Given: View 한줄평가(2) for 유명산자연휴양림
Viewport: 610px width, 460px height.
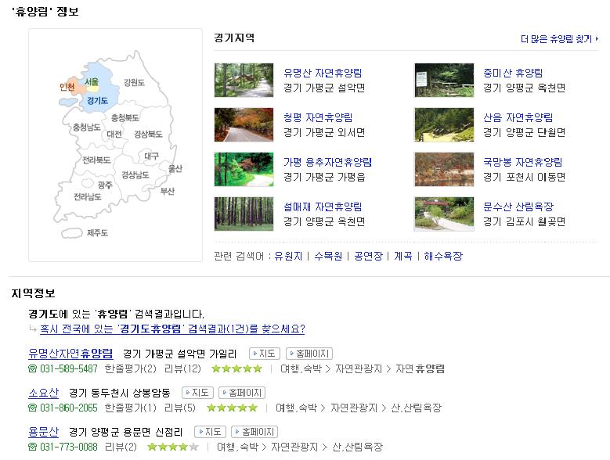Looking at the screenshot, I should [130, 368].
